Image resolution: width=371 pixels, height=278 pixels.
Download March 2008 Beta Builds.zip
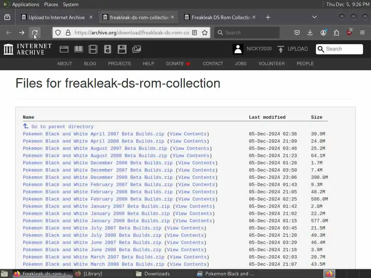(93, 264)
